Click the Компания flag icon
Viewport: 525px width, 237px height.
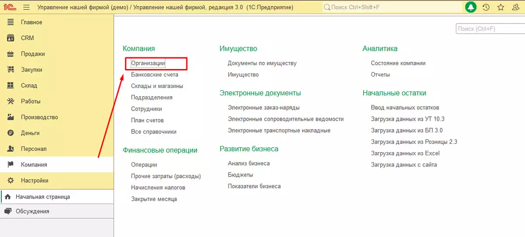click(x=11, y=164)
